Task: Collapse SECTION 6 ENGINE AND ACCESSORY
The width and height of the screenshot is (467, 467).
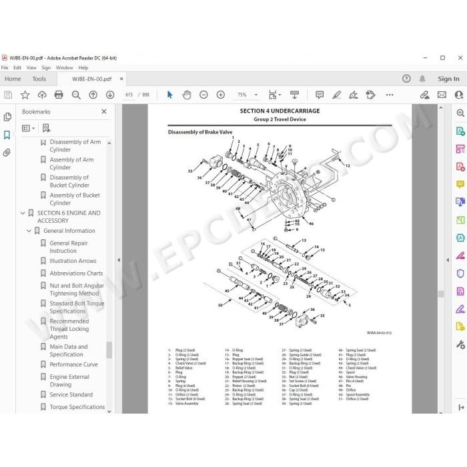Action: tap(23, 213)
